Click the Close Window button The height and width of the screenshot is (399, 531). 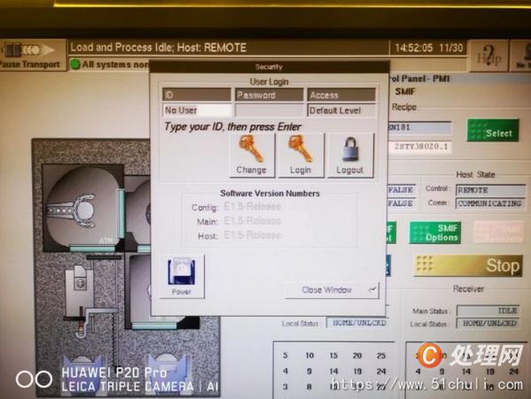click(332, 290)
